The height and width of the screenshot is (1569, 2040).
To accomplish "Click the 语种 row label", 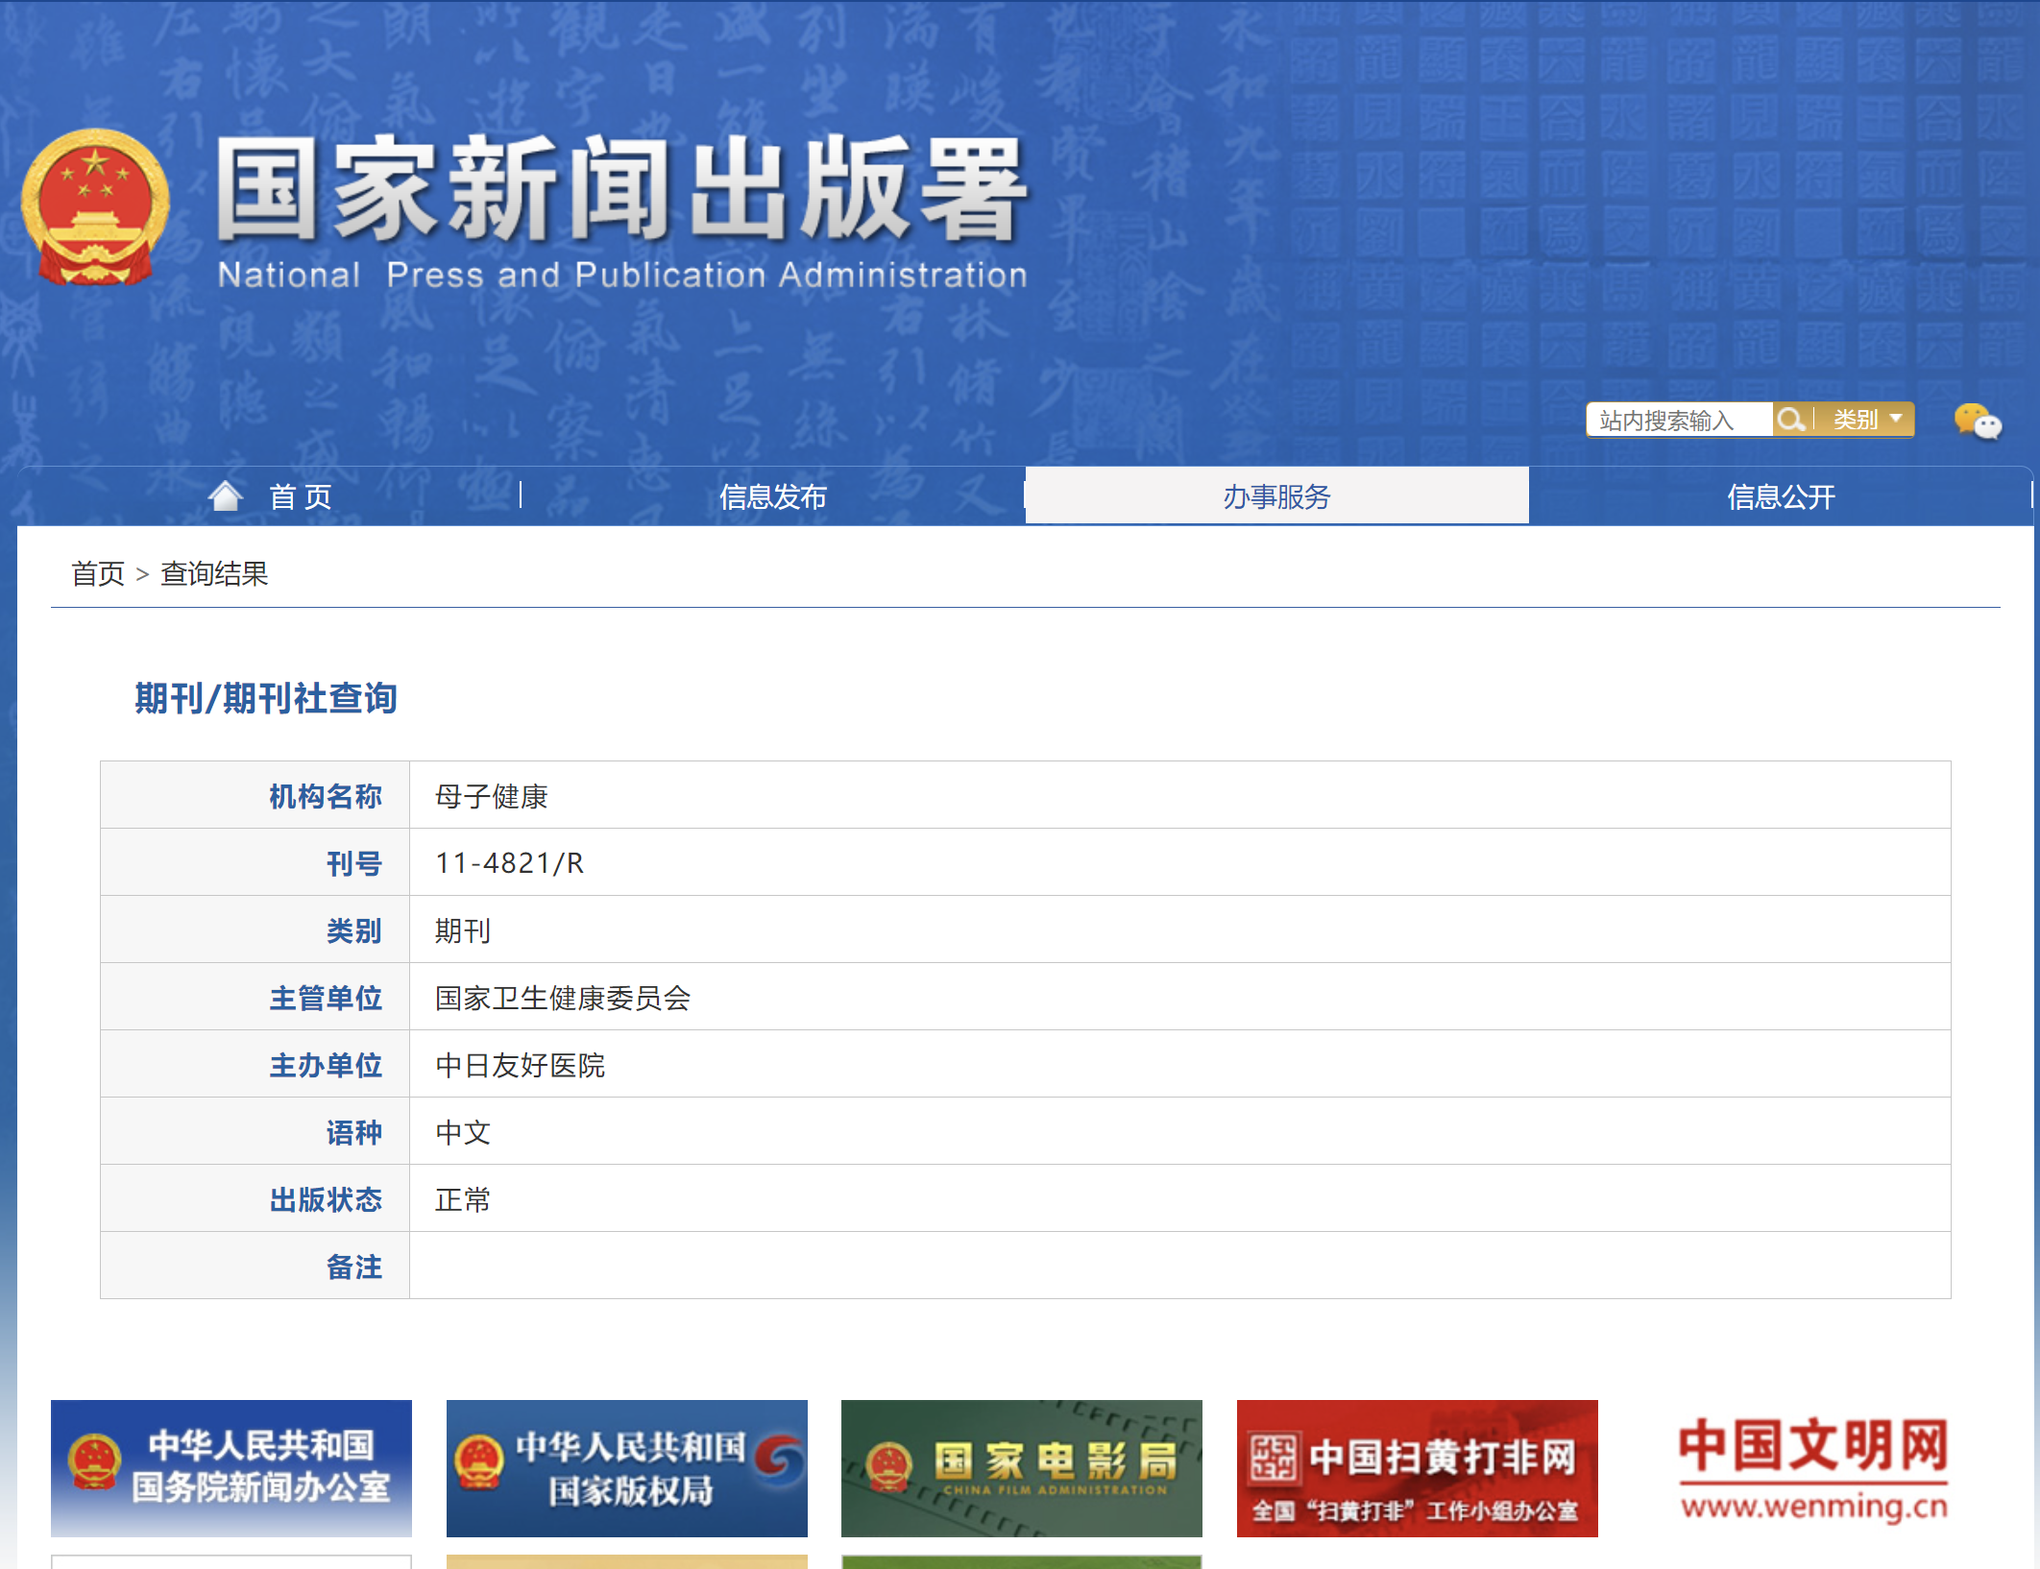I will click(354, 1132).
